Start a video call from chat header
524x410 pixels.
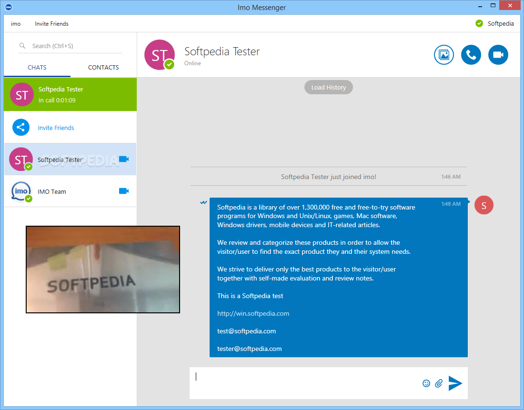tap(498, 55)
